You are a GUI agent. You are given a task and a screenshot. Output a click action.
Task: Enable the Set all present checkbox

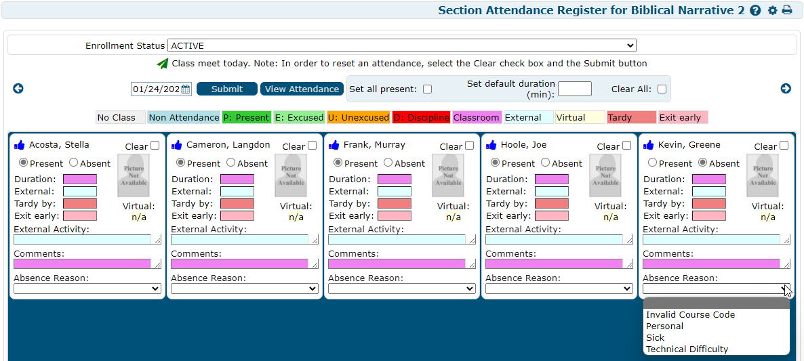pos(427,89)
